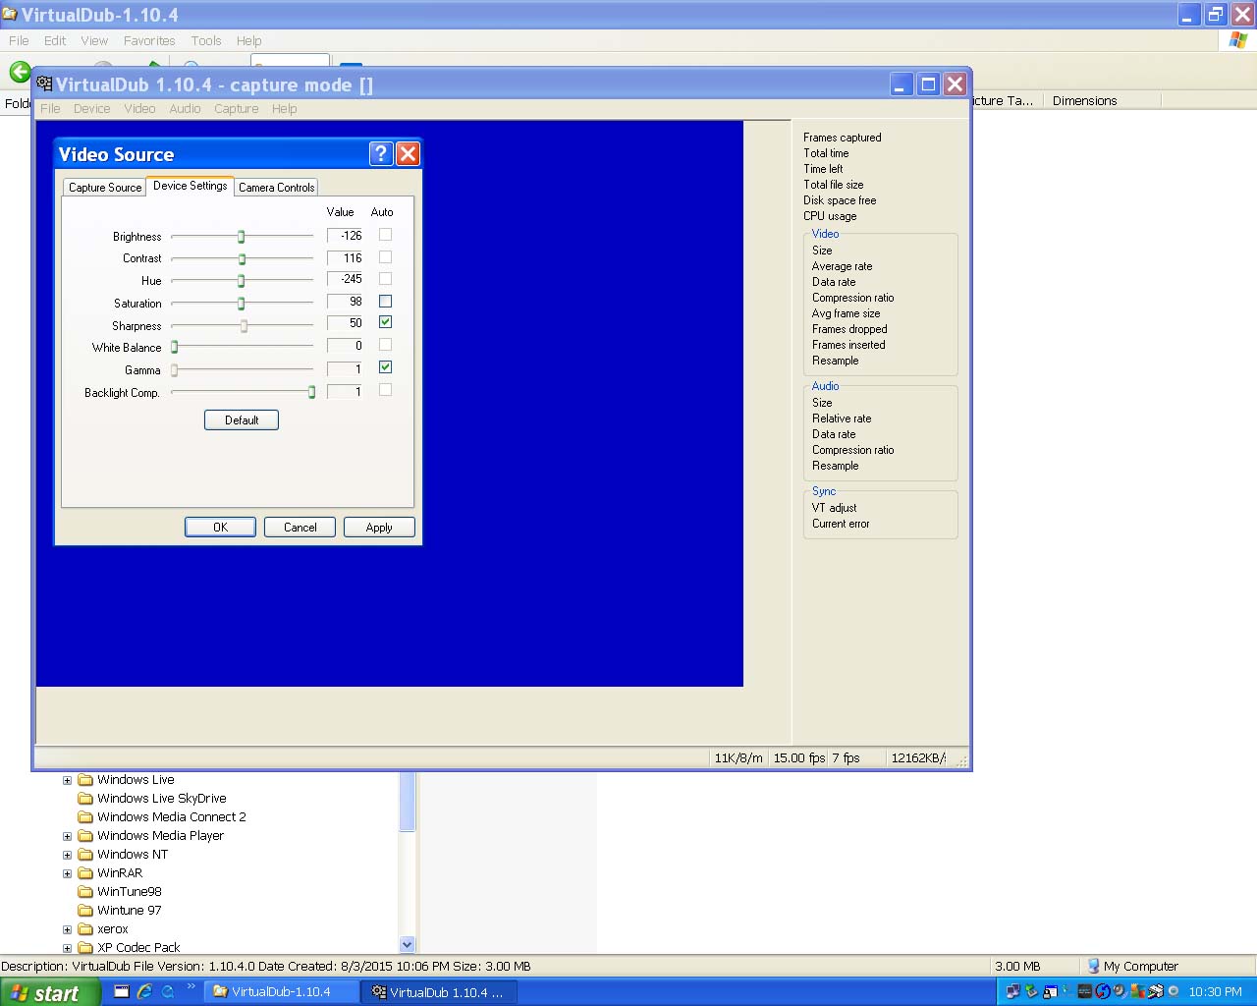Viewport: 1257px width, 1006px height.
Task: Switch to the Capture Source tab
Action: click(x=105, y=188)
